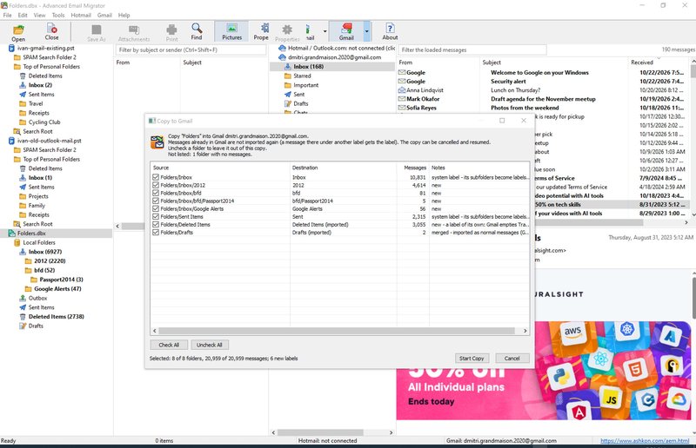The image size is (696, 448).
Task: Click the Filter by subject or sender field
Action: pos(191,50)
